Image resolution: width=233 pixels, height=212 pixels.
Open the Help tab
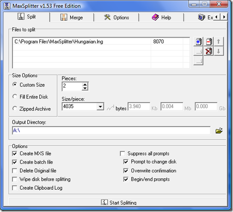pos(161,18)
